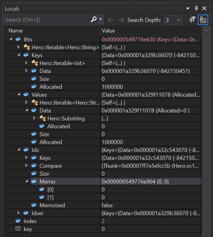Viewport: 213px width, 237px height.
Task: Toggle the auto-hide pin icon
Action: click(x=196, y=9)
